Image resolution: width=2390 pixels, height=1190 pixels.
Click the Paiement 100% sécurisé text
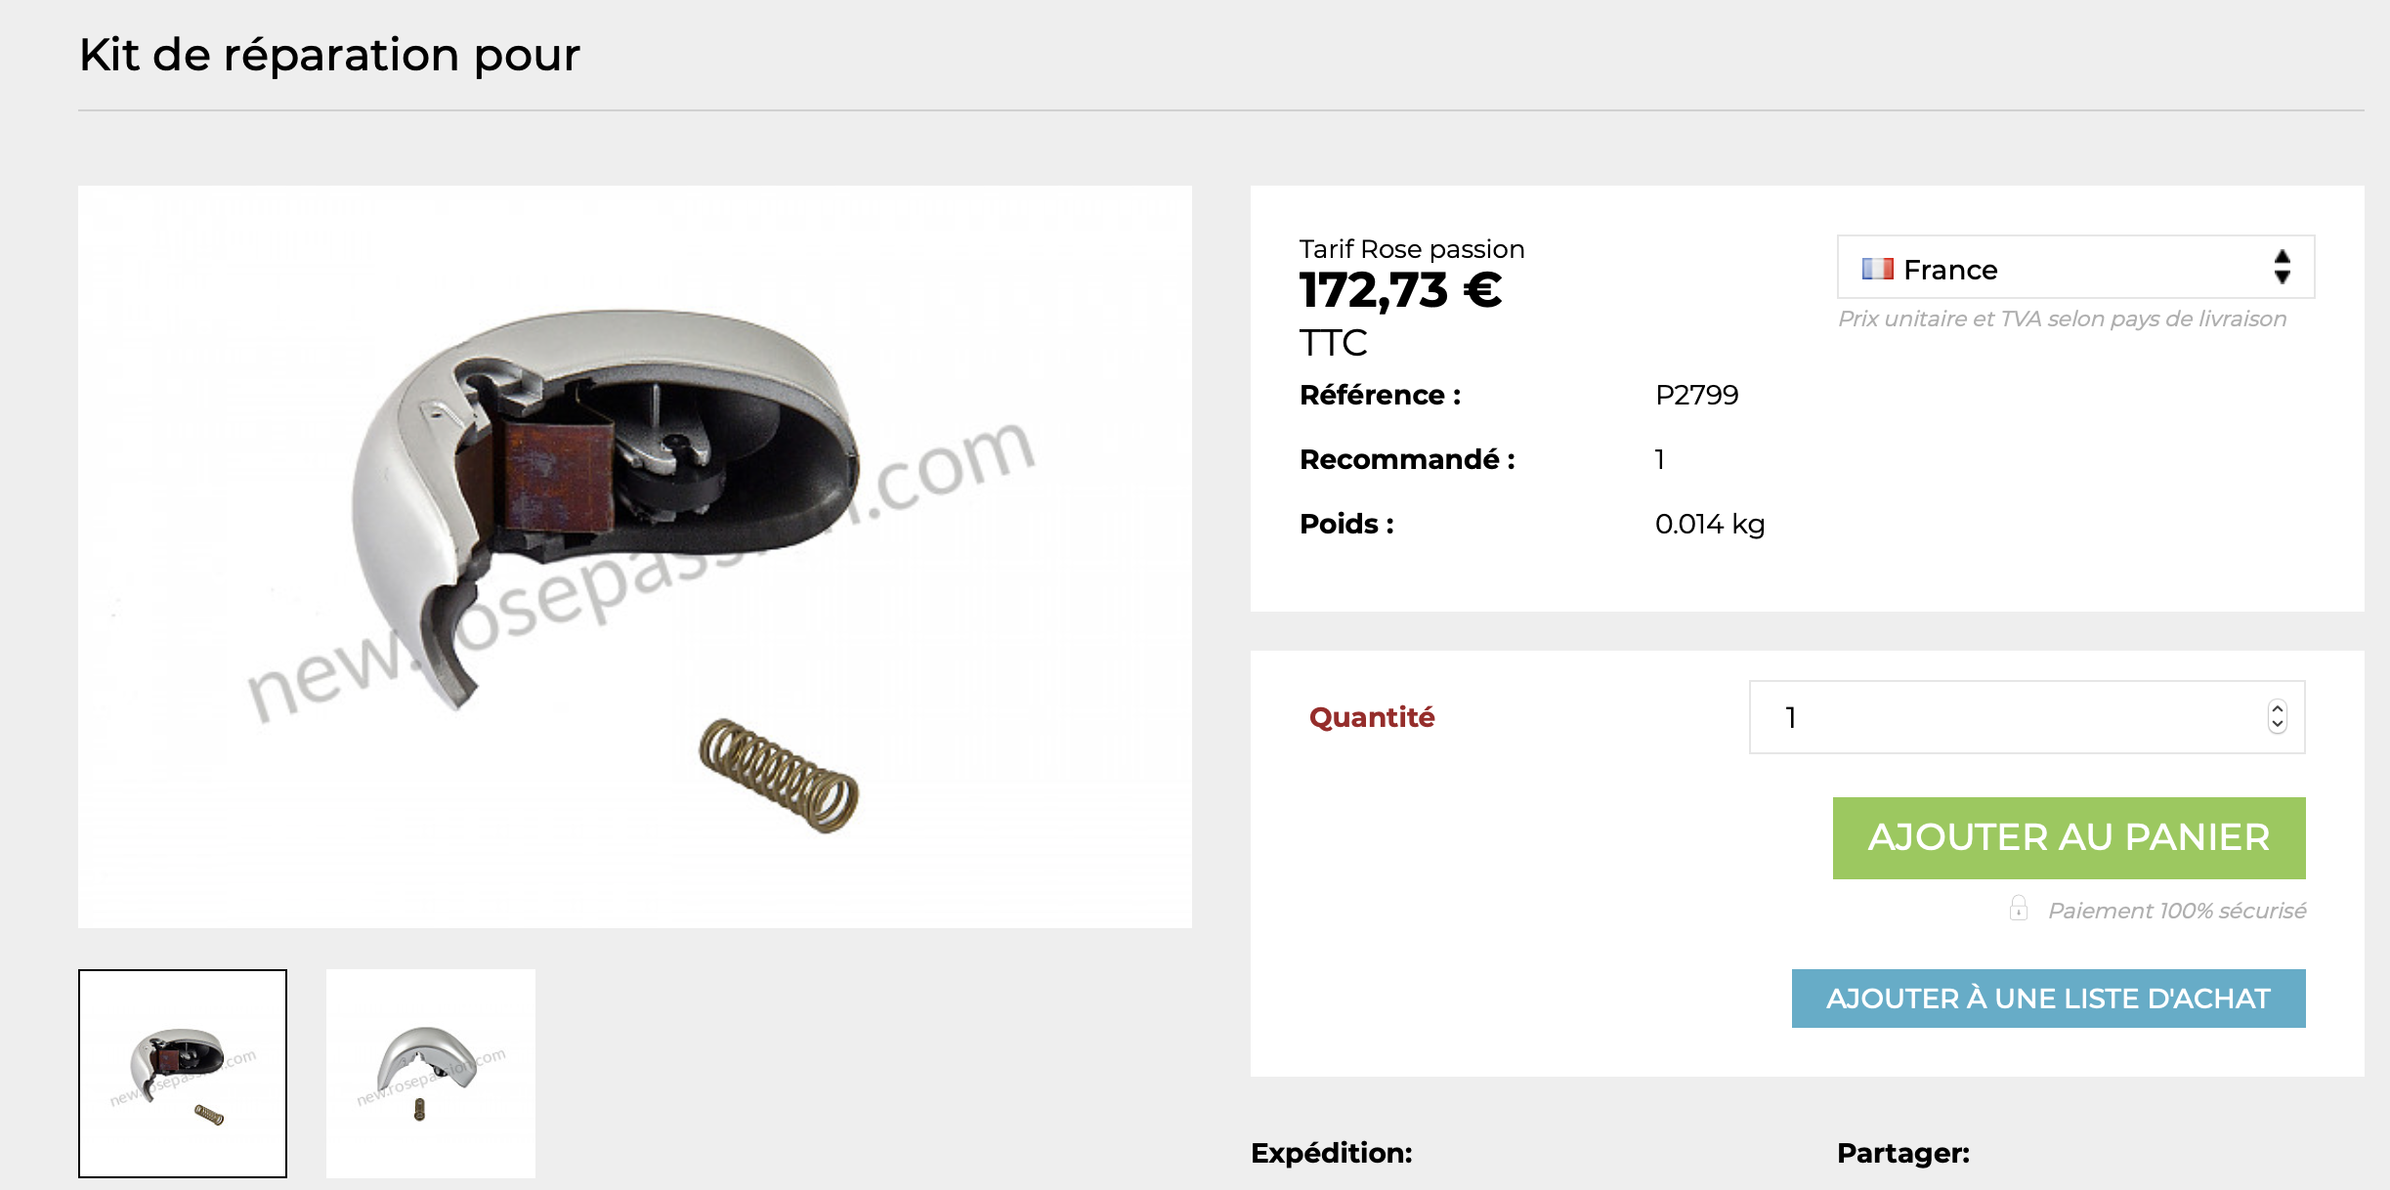point(2177,911)
